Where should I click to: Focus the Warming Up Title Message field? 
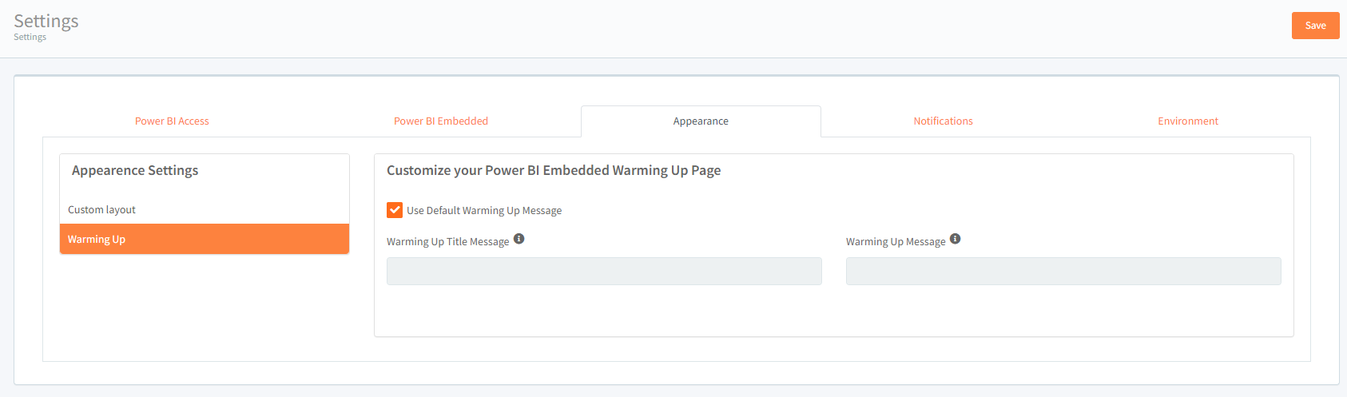(x=603, y=272)
